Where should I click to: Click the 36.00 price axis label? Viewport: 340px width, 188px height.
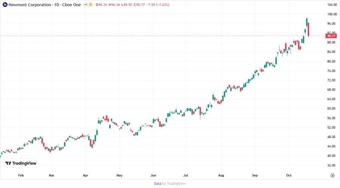point(331,165)
